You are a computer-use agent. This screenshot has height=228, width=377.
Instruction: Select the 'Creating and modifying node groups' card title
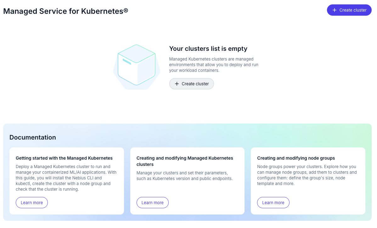point(296,158)
